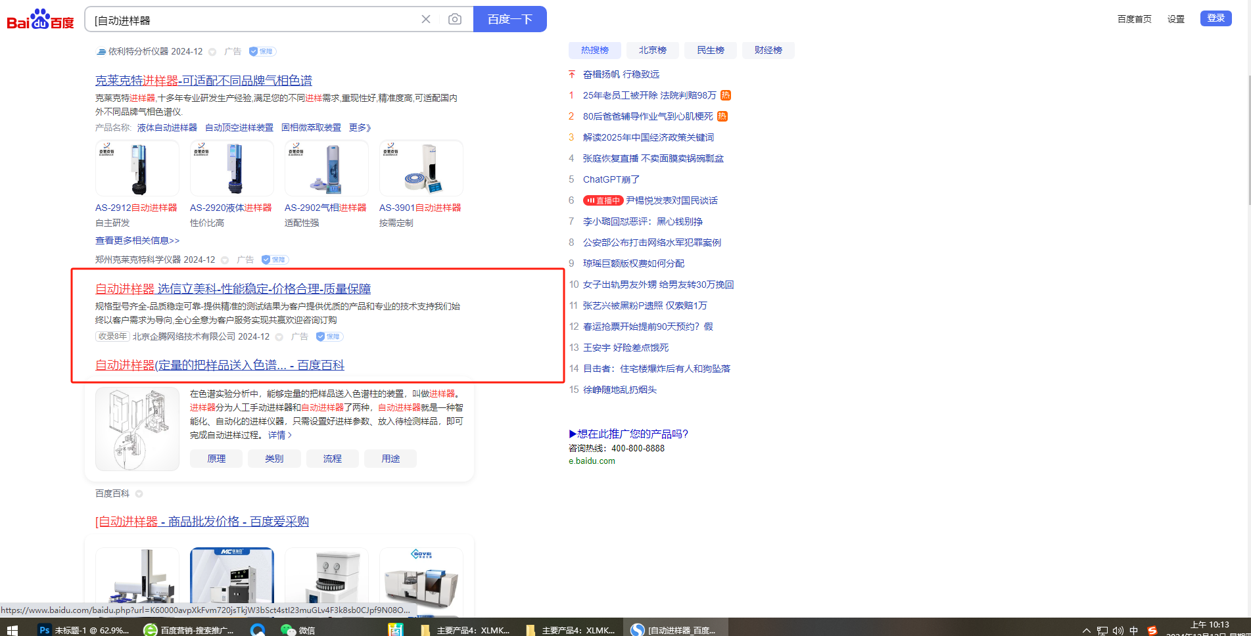1251x636 pixels.
Task: Expand 更多 product names
Action: point(360,127)
